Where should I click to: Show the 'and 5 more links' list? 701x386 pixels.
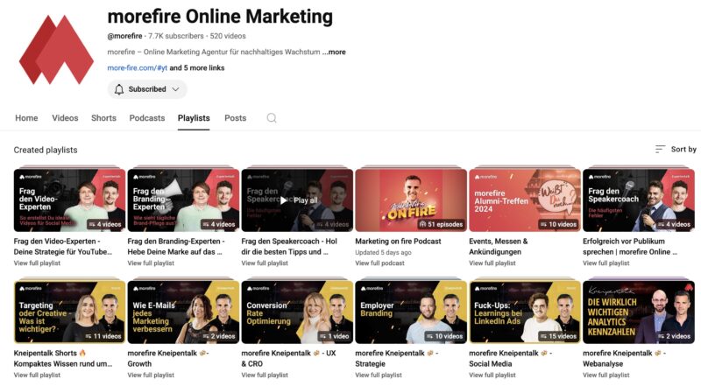[x=197, y=68]
